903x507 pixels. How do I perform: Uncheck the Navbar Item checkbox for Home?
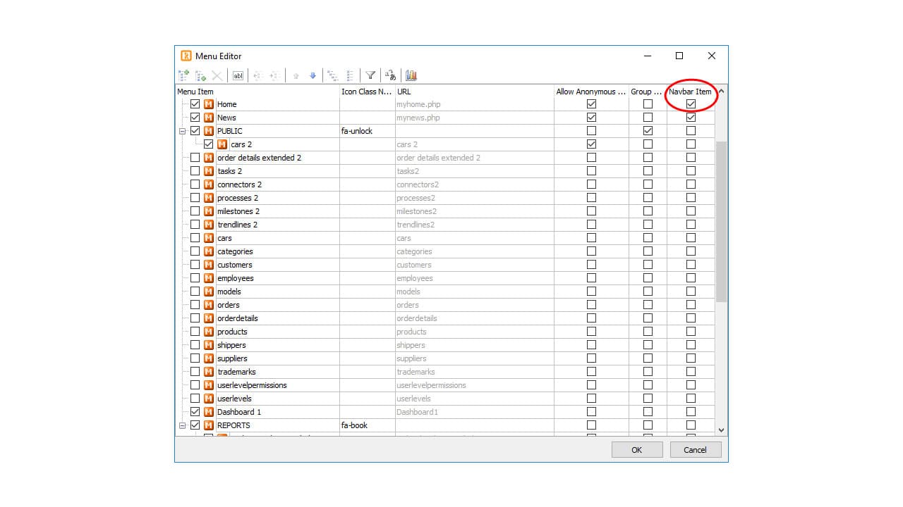point(691,104)
